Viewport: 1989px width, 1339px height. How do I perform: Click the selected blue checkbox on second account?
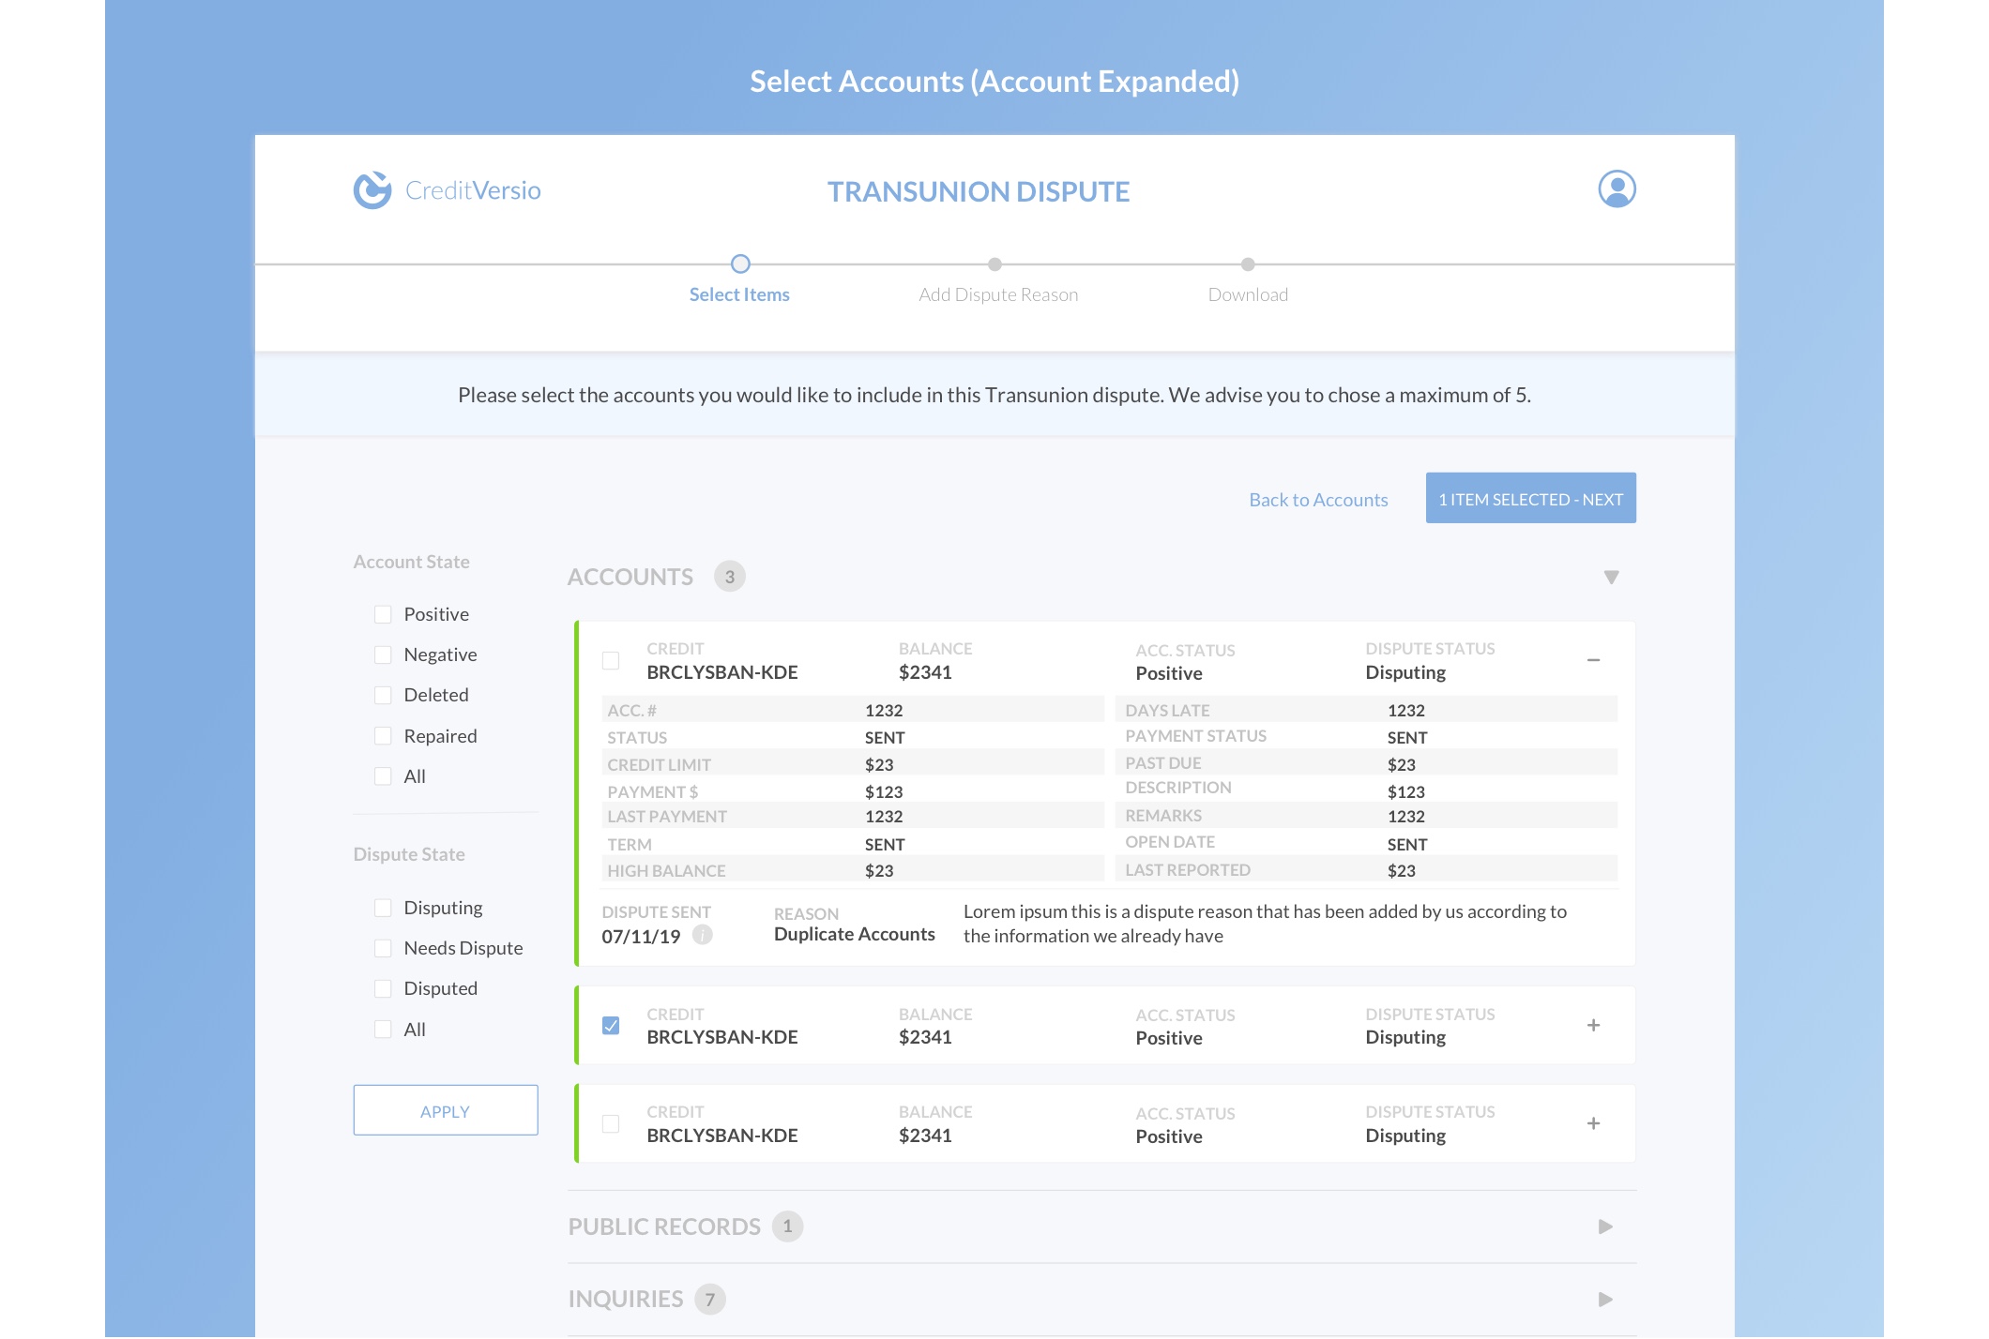click(610, 1025)
